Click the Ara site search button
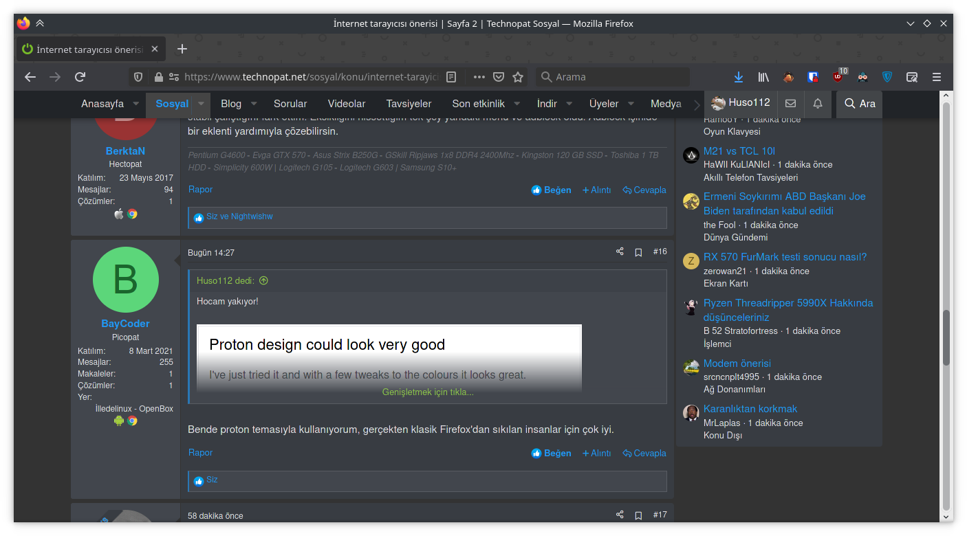Screen dimensions: 967x536 [860, 104]
